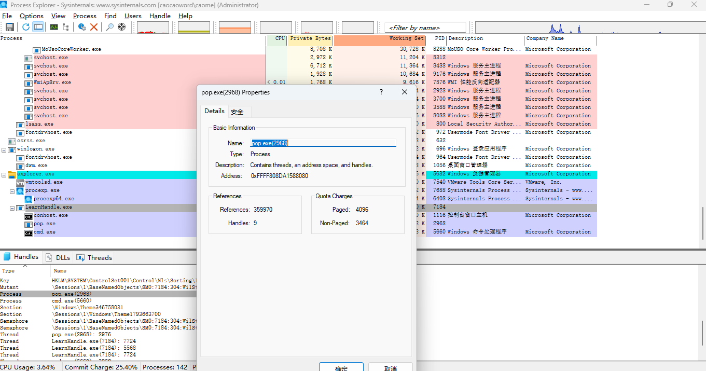Click the winlogon.exe process icon
This screenshot has width=706, height=371.
click(x=12, y=149)
